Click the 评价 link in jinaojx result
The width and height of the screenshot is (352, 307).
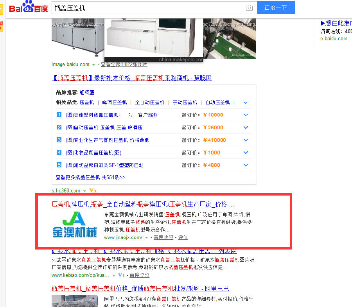point(183,237)
